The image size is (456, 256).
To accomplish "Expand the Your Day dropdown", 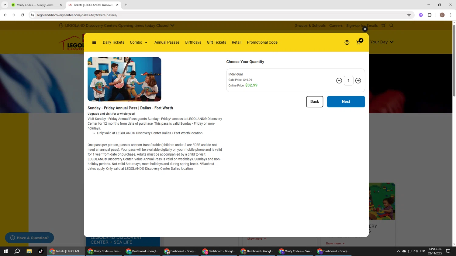I will click(x=382, y=42).
